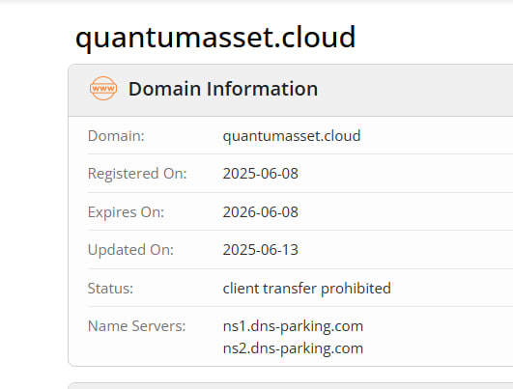Viewport: 513px width, 389px height.
Task: Select name server ns1.dns-parking.com
Action: (x=293, y=326)
